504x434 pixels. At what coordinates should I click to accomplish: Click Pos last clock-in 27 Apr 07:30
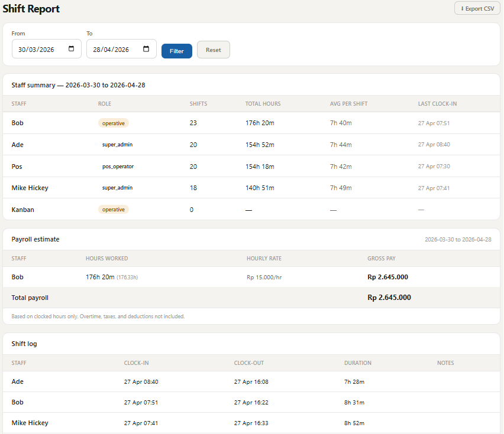[x=434, y=167]
